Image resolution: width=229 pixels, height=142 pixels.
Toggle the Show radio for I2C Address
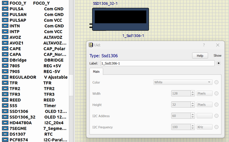216,116
